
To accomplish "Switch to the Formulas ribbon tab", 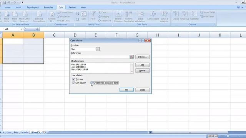I will [x=48, y=7].
